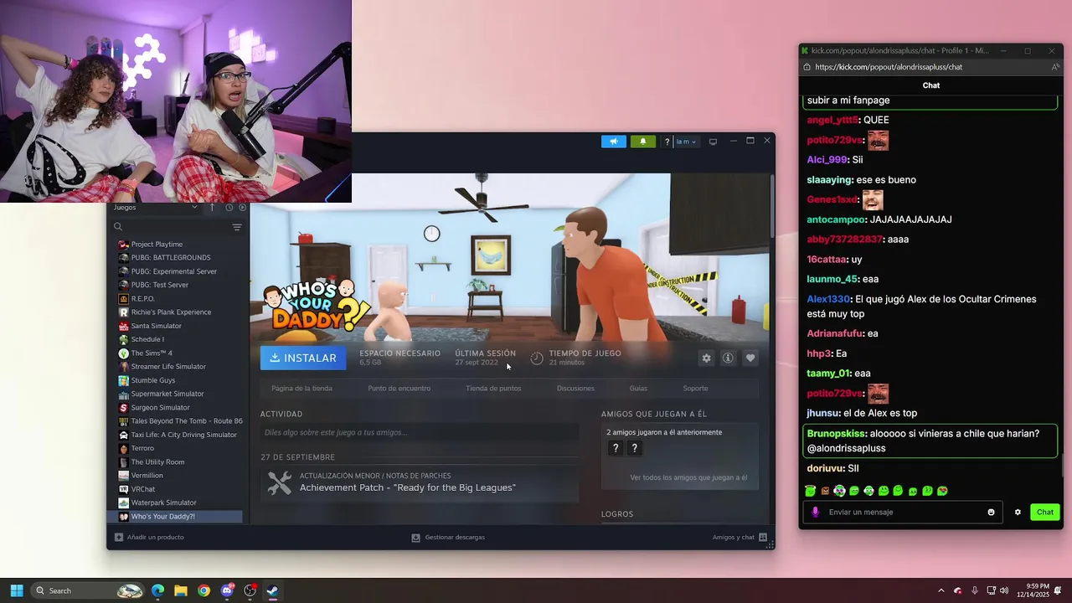
Task: Open advanced filters icon in library sidebar
Action: click(x=237, y=227)
